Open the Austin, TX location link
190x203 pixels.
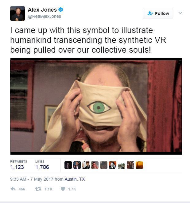(75, 179)
